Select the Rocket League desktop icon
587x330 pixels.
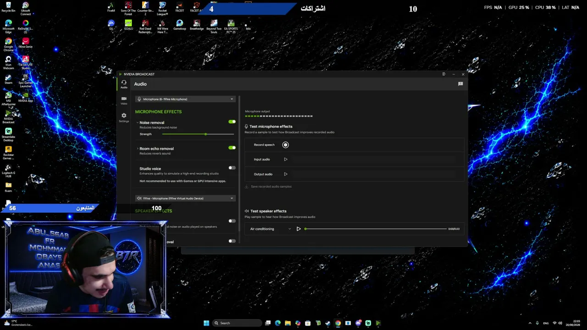click(162, 9)
